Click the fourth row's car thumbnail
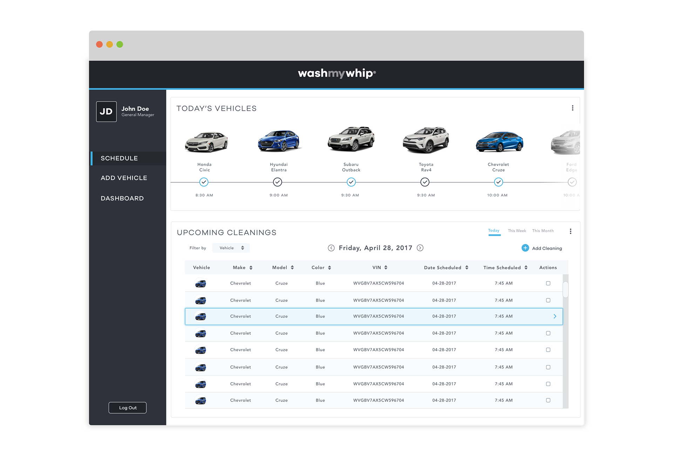The width and height of the screenshot is (673, 458). tap(200, 333)
